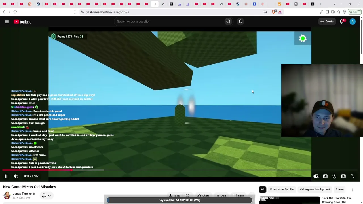Mute the video volume

point(16,176)
